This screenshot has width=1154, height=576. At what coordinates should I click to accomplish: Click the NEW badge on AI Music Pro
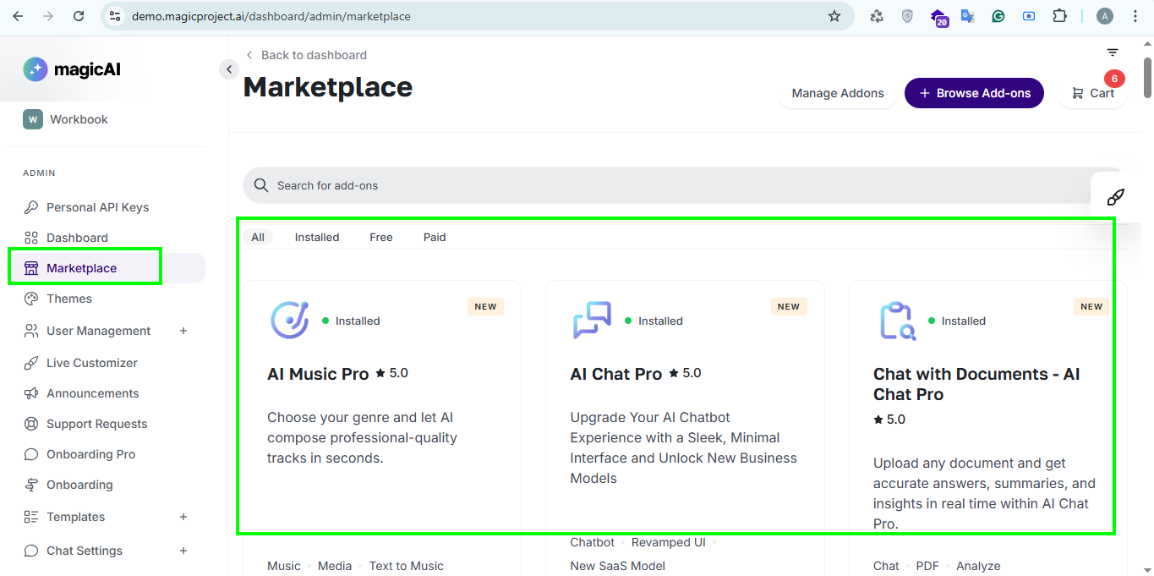pos(485,306)
